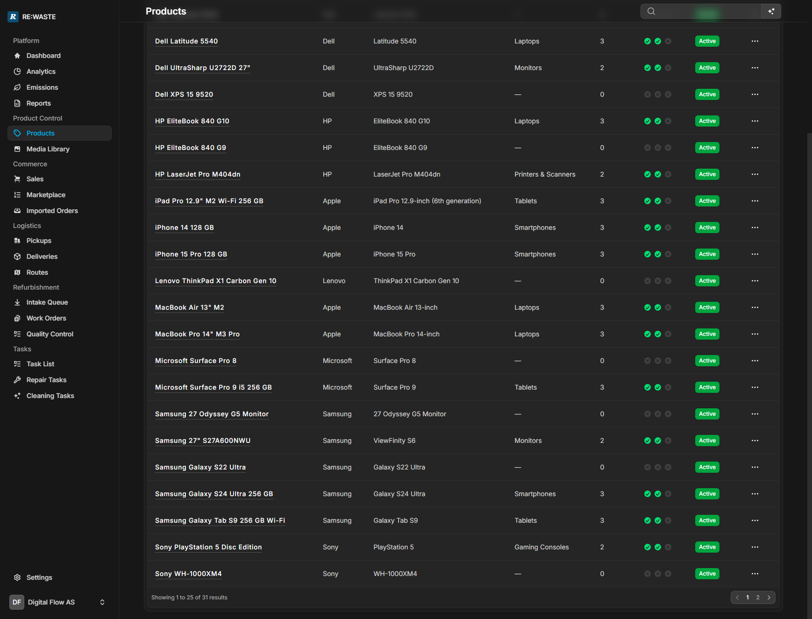Open the Dell Latitude 5540 product link
The width and height of the screenshot is (812, 619).
click(186, 41)
